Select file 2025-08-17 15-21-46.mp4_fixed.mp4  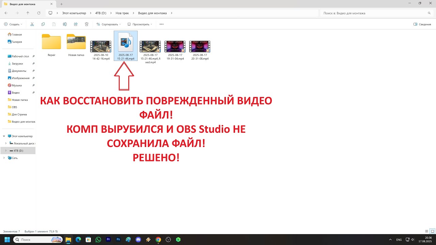coord(150,52)
